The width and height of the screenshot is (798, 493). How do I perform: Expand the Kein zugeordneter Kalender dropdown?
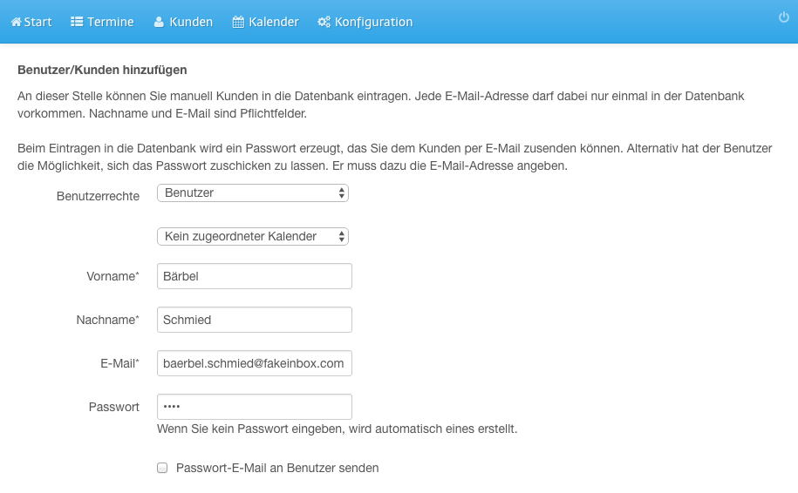pyautogui.click(x=253, y=237)
